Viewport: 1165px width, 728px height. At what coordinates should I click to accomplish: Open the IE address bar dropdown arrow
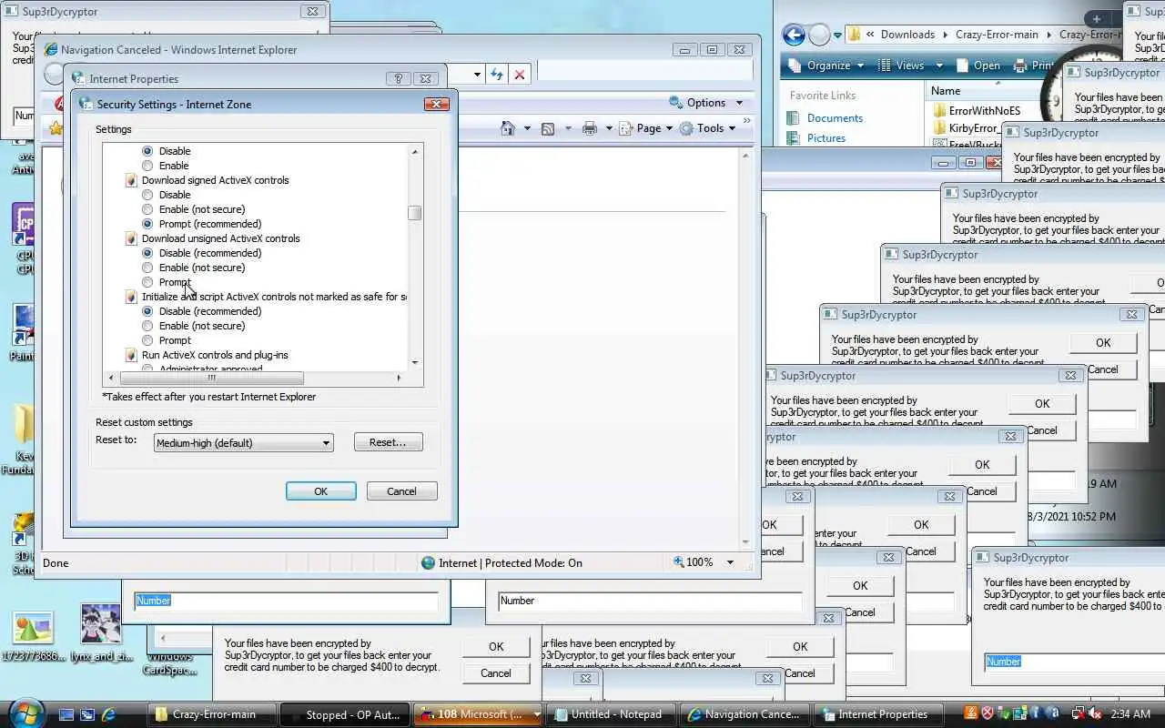click(x=476, y=75)
